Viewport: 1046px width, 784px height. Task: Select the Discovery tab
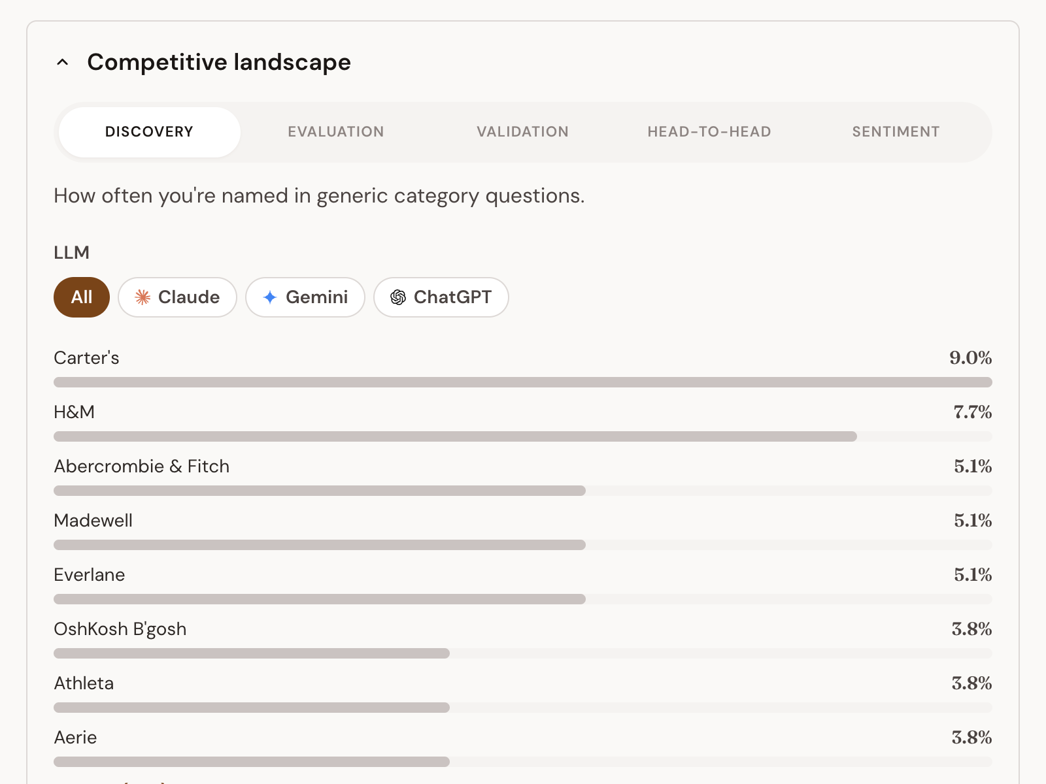[150, 132]
